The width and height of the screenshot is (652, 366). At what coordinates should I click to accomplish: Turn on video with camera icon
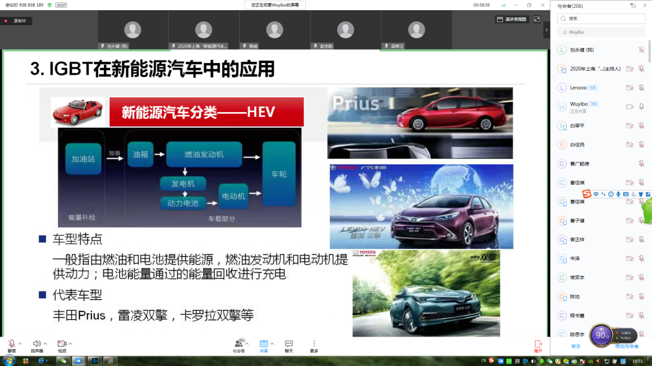pyautogui.click(x=62, y=344)
